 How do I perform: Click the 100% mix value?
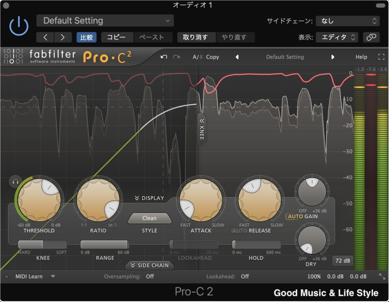tap(314, 277)
